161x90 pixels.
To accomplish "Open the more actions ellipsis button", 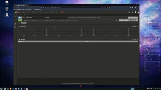I will [x=137, y=20].
